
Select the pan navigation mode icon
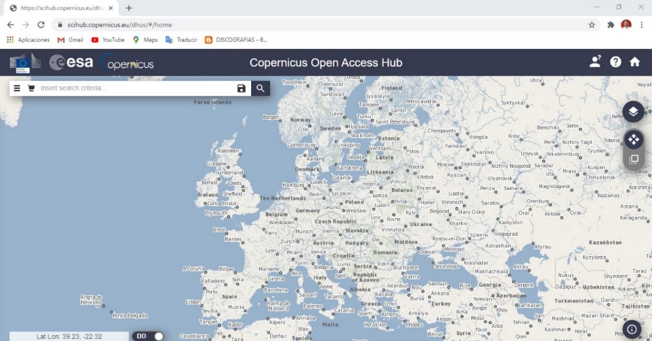pos(633,140)
